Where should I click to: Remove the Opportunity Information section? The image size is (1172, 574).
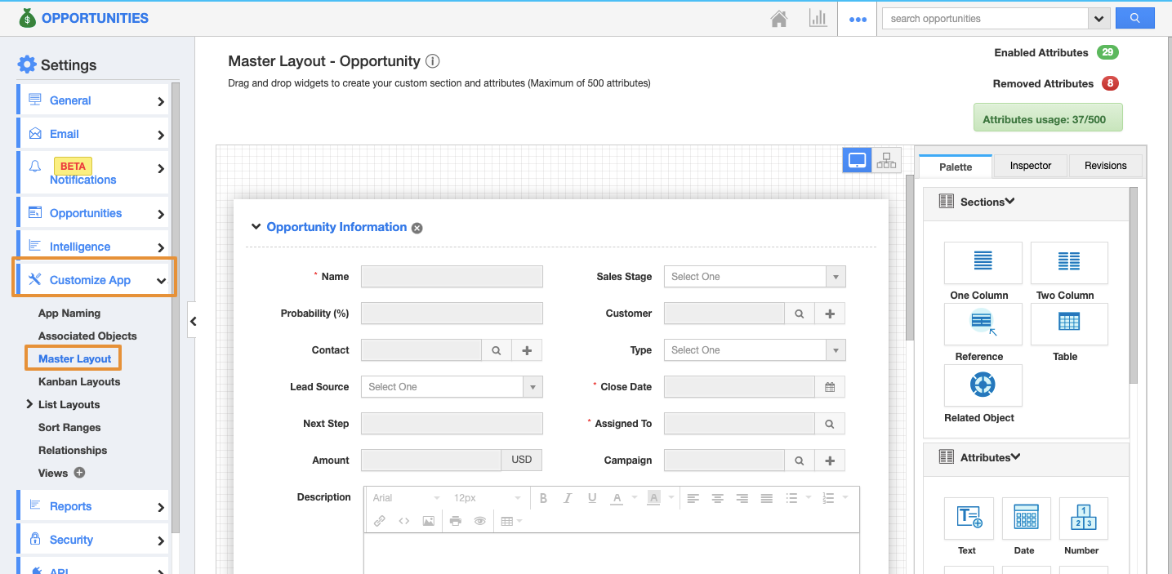click(417, 229)
